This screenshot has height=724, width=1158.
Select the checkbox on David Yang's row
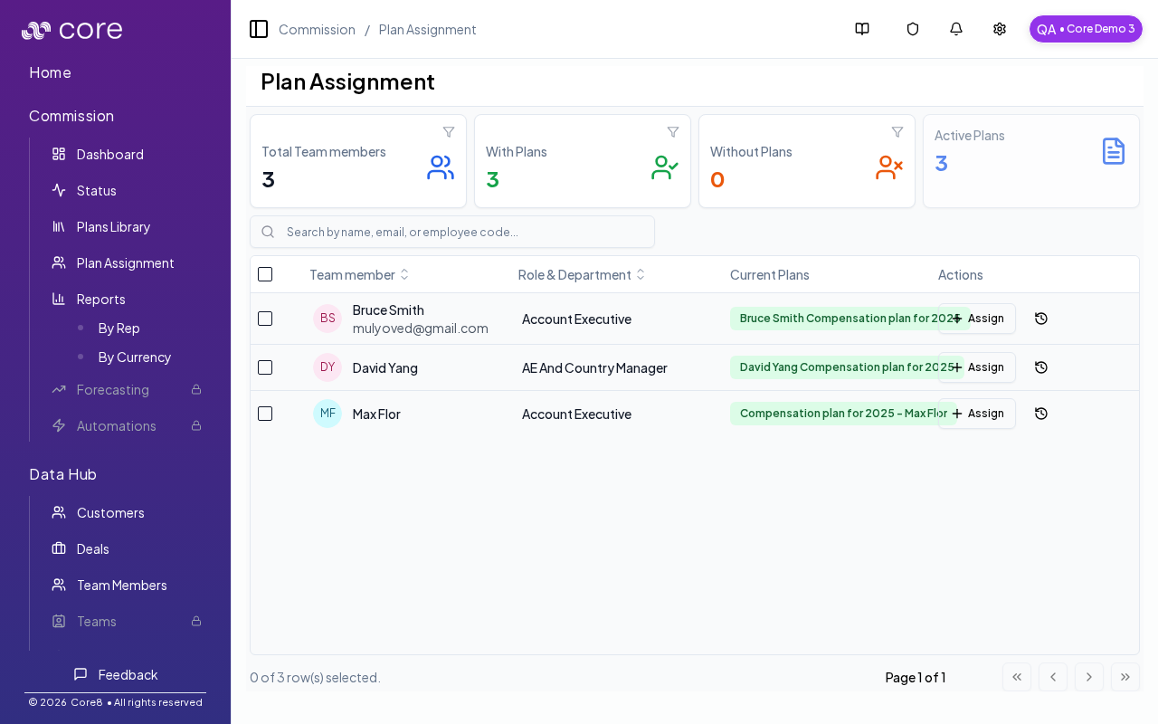pyautogui.click(x=265, y=367)
